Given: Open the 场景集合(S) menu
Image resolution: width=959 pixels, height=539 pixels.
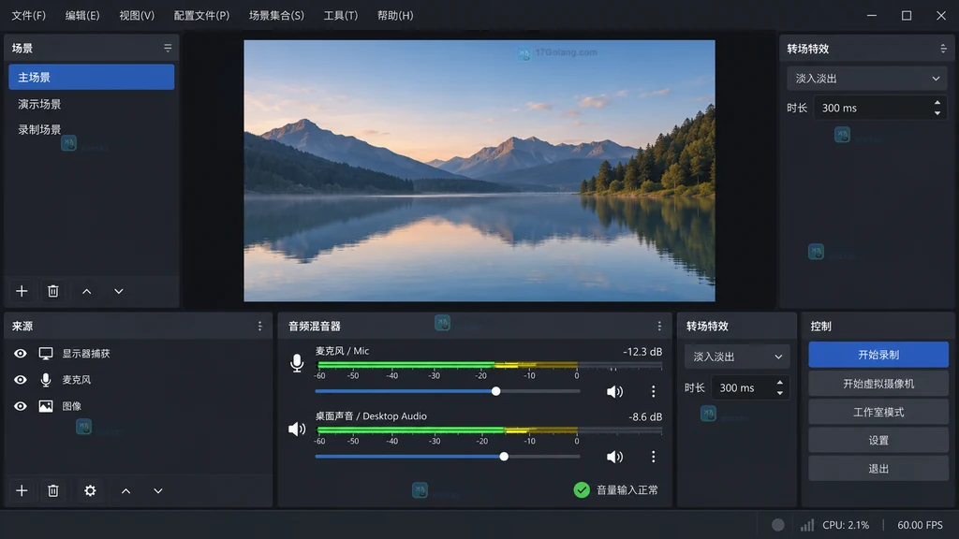Looking at the screenshot, I should 276,15.
